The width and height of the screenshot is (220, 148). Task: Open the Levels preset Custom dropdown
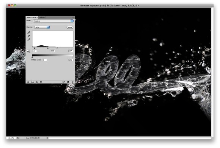point(53,21)
